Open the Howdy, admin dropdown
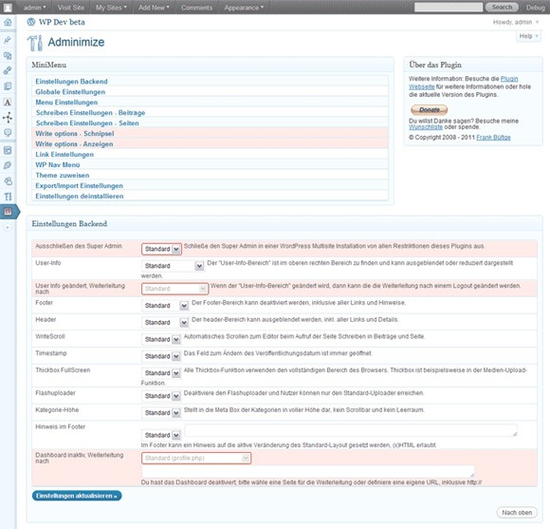Screen dimensions: 550x529 [x=516, y=22]
